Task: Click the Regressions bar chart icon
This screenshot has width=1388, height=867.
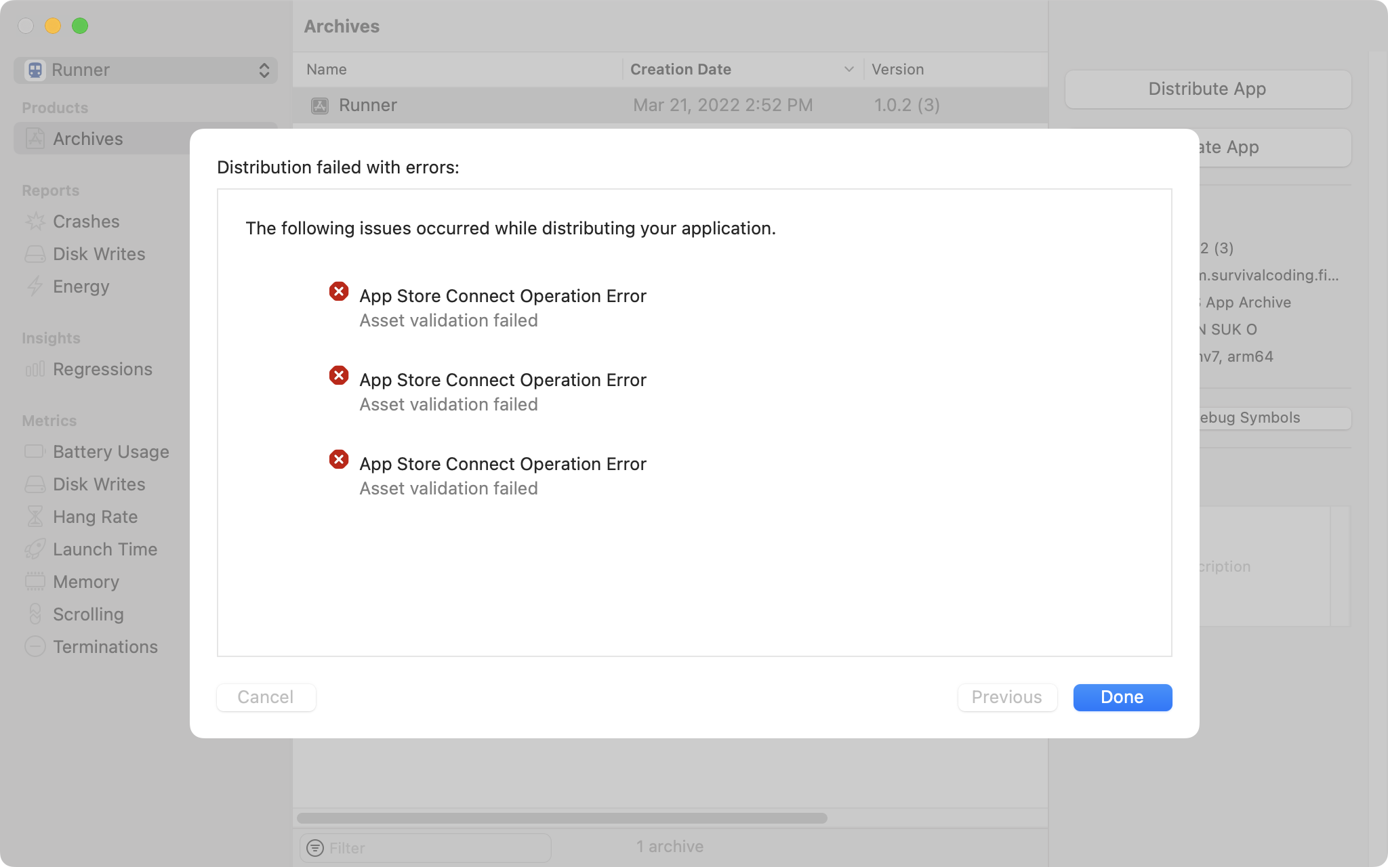Action: [x=35, y=369]
